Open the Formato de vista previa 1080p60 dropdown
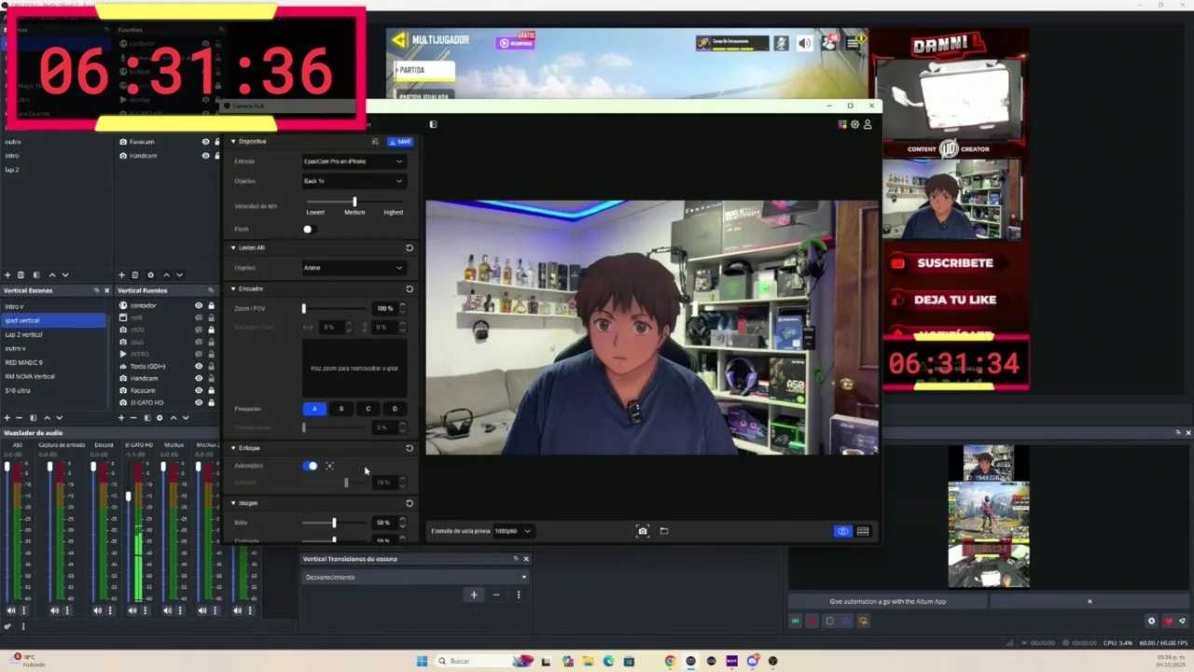The width and height of the screenshot is (1194, 672). coord(512,531)
